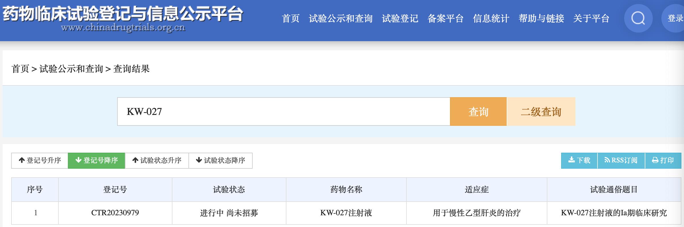This screenshot has width=684, height=227.
Task: Open registration number CTR20230979
Action: tap(115, 213)
